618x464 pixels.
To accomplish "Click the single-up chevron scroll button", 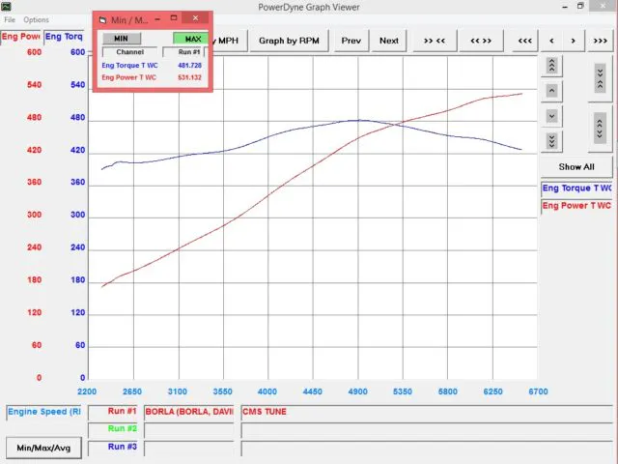I will click(x=551, y=90).
